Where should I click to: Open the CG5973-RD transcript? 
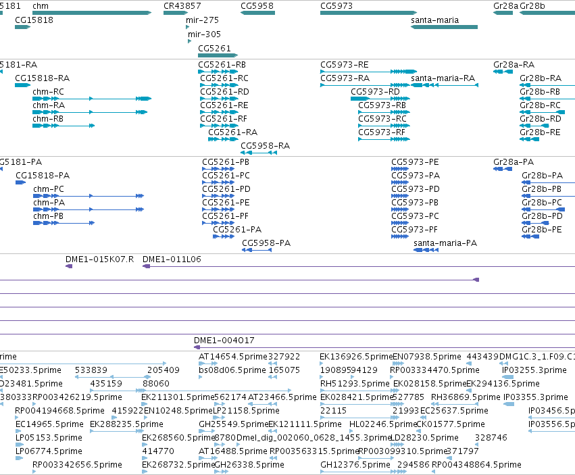[x=380, y=99]
